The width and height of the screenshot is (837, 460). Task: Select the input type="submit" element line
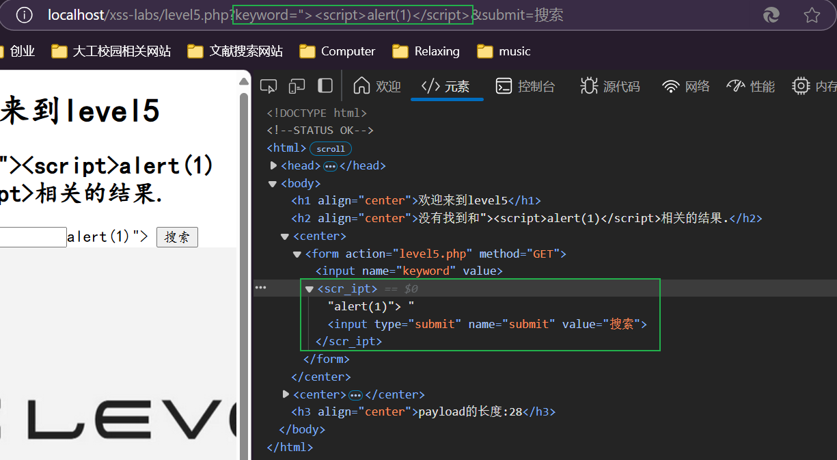(487, 324)
